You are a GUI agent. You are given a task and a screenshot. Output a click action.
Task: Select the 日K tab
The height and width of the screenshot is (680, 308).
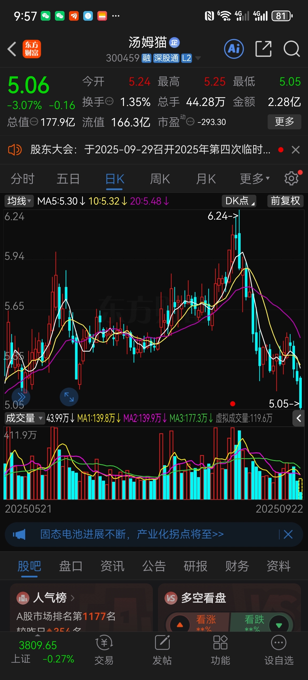click(x=115, y=179)
